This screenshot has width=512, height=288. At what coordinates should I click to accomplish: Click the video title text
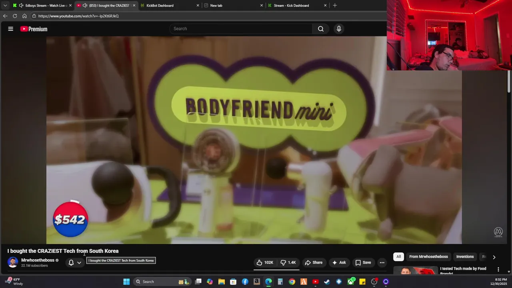(x=63, y=251)
